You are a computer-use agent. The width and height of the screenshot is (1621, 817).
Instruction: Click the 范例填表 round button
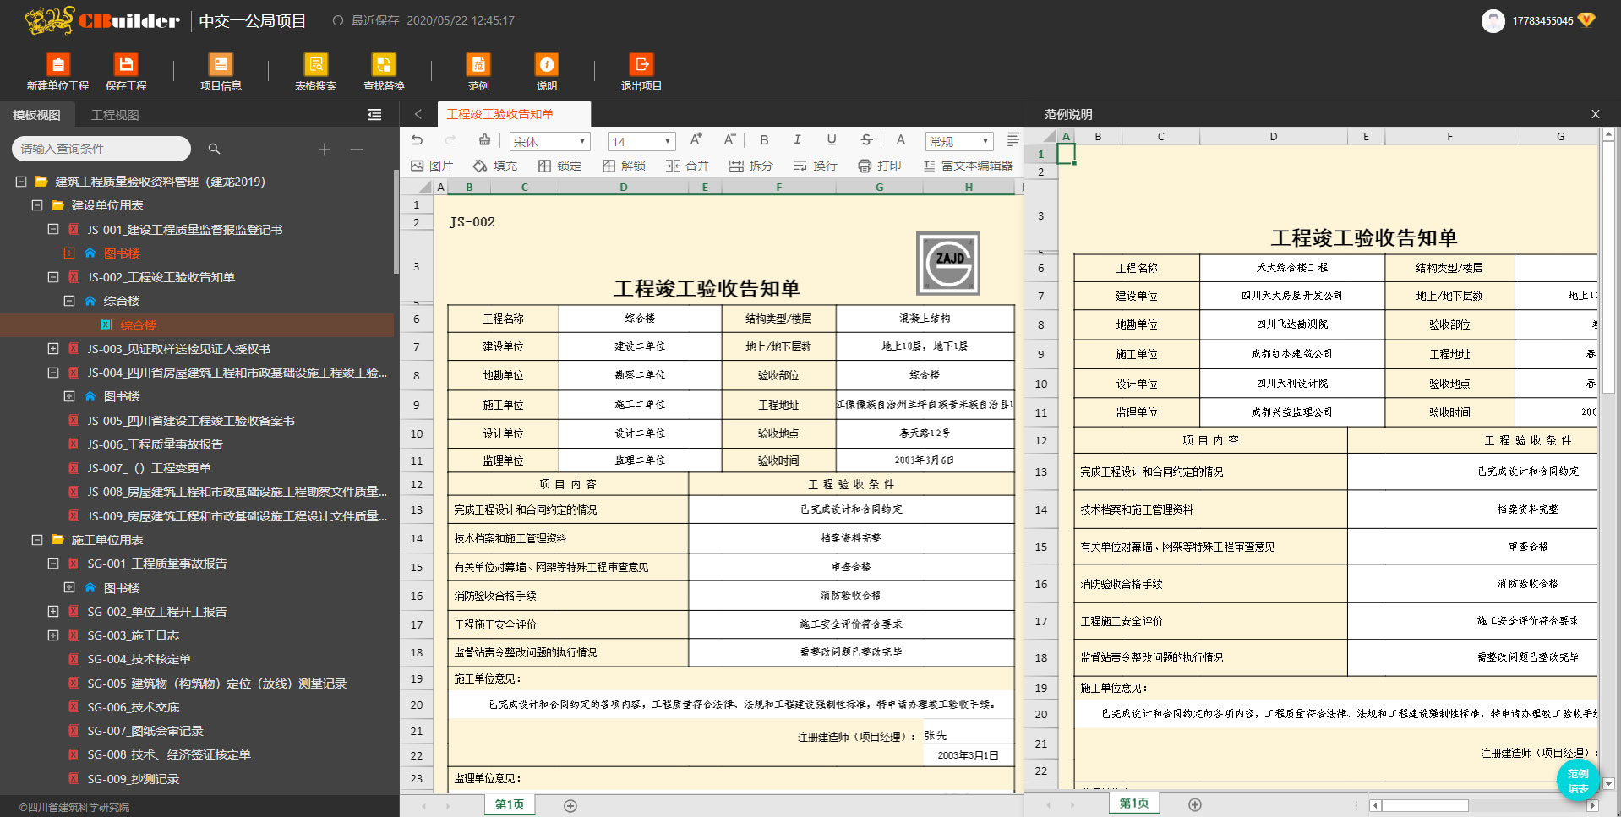coord(1578,781)
